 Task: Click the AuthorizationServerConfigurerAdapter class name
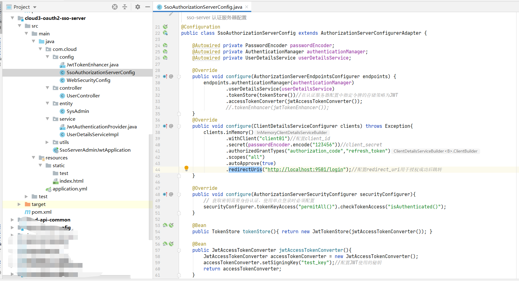[x=371, y=33]
